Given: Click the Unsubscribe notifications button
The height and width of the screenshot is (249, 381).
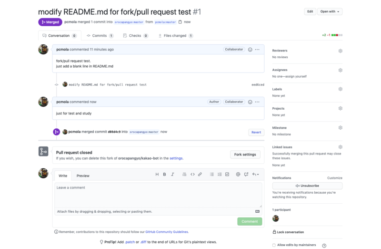Looking at the screenshot, I should pyautogui.click(x=307, y=186).
